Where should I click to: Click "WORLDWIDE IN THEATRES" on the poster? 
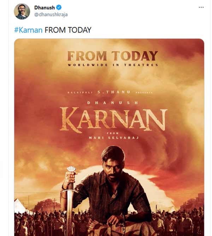pyautogui.click(x=113, y=65)
